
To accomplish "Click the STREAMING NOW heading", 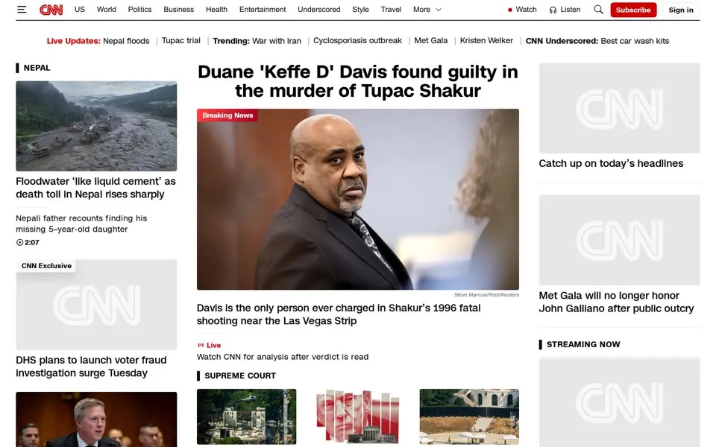I will click(583, 345).
